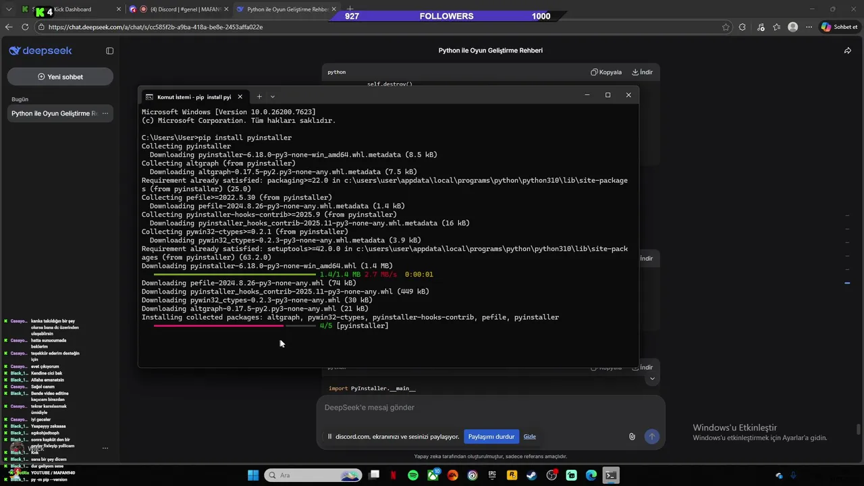Collapse the bottom code block chevron
864x486 pixels.
click(x=651, y=379)
